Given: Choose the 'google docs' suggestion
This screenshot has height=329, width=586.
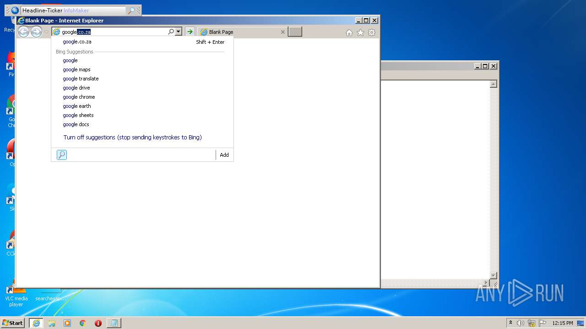Looking at the screenshot, I should click(142, 124).
